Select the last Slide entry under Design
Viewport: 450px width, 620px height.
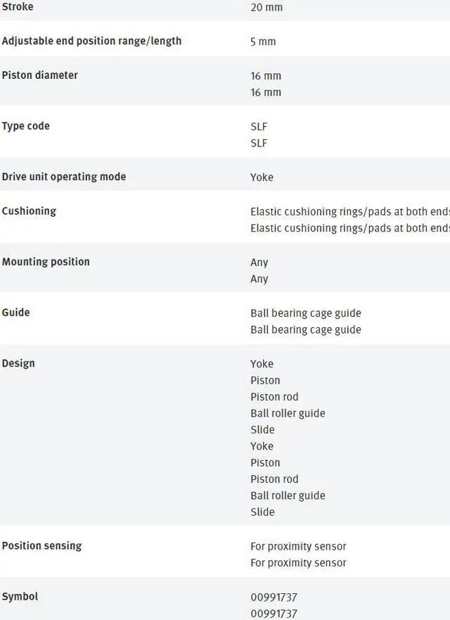262,512
